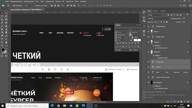
Task: Switch to the Контуры tab
Action: click(x=163, y=11)
